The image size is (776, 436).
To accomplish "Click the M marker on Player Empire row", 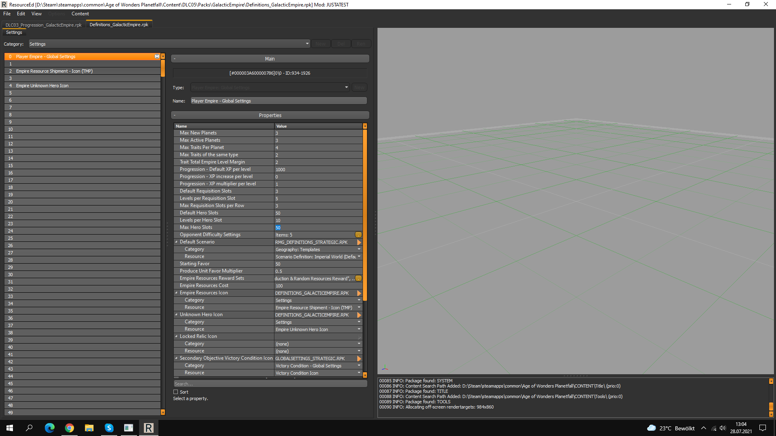I will pyautogui.click(x=157, y=57).
